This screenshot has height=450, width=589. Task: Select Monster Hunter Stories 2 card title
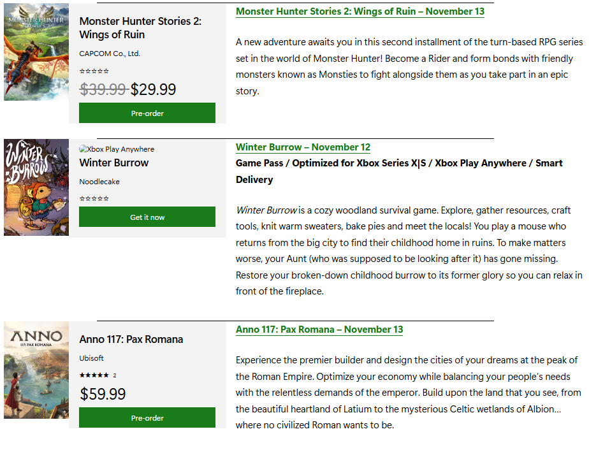140,28
